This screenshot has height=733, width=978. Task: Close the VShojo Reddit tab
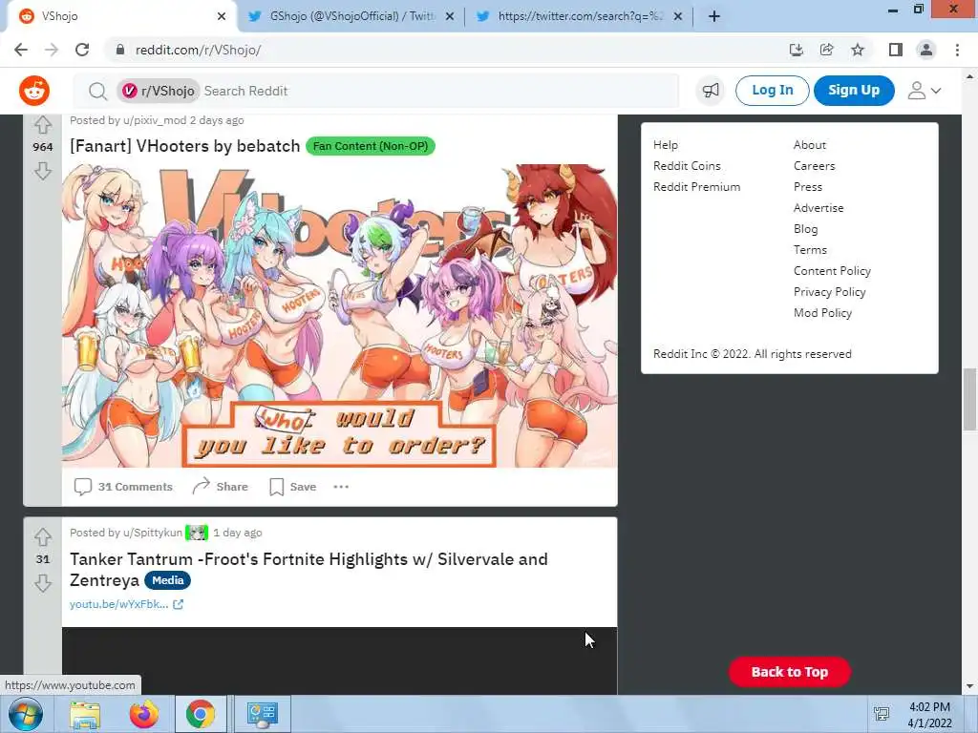pyautogui.click(x=222, y=16)
